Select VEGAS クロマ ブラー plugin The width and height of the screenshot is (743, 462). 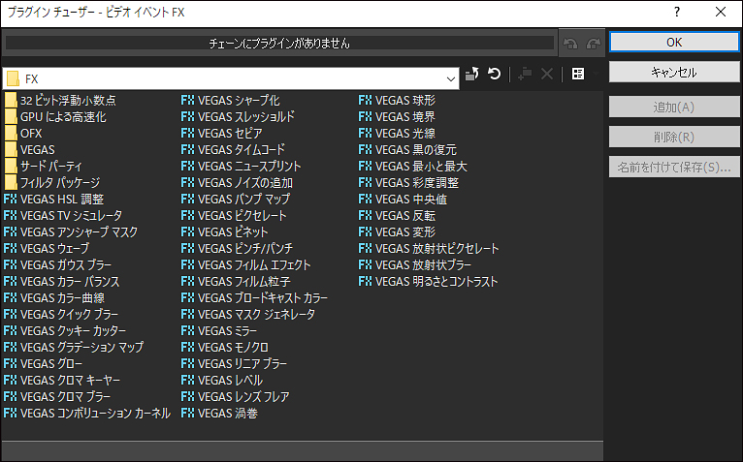click(57, 397)
